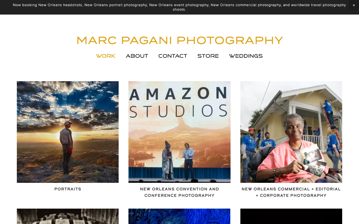The image size is (359, 224).
Task: Navigate to the Weddings section
Action: click(x=246, y=56)
